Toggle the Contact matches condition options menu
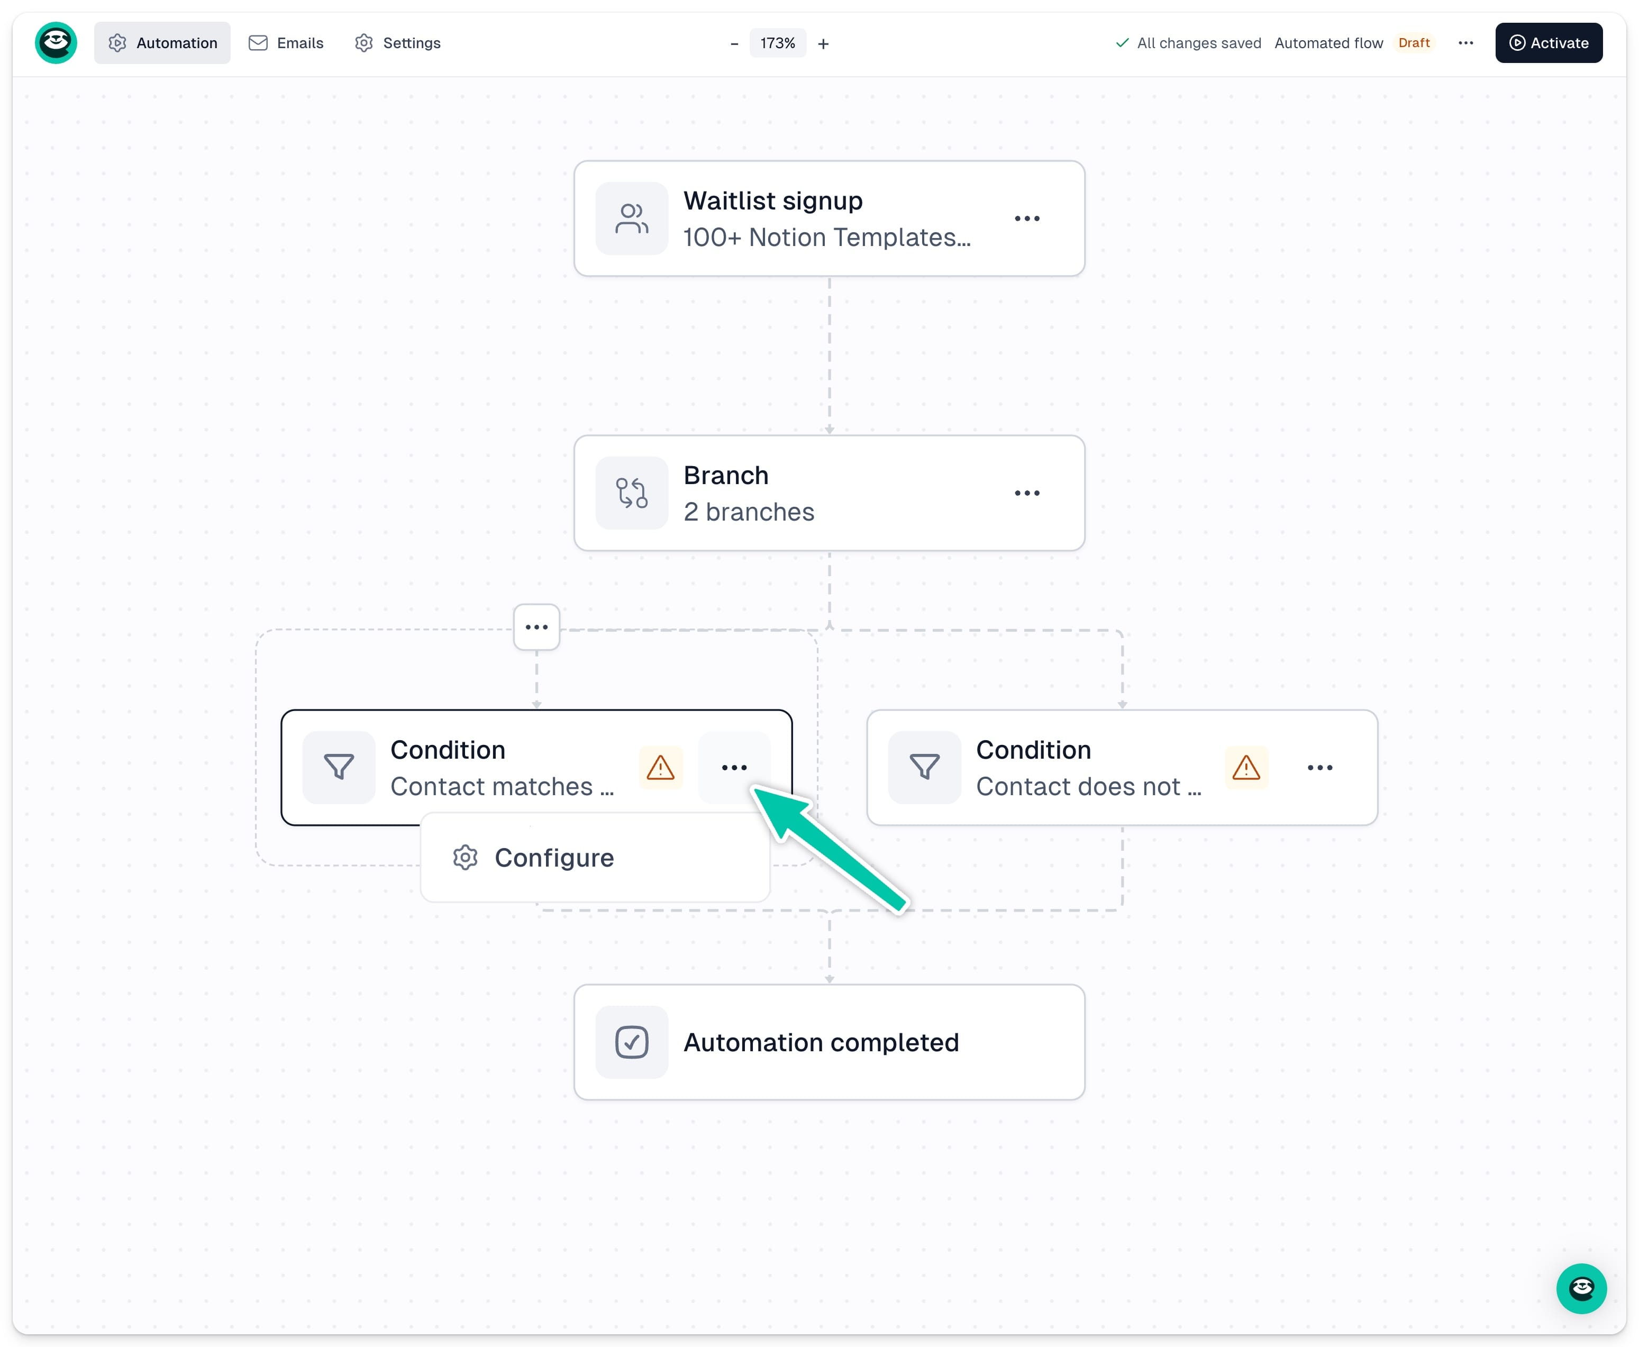This screenshot has height=1347, width=1639. point(734,767)
